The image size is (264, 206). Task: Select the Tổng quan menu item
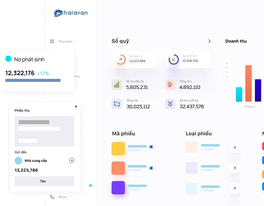pyautogui.click(x=65, y=41)
